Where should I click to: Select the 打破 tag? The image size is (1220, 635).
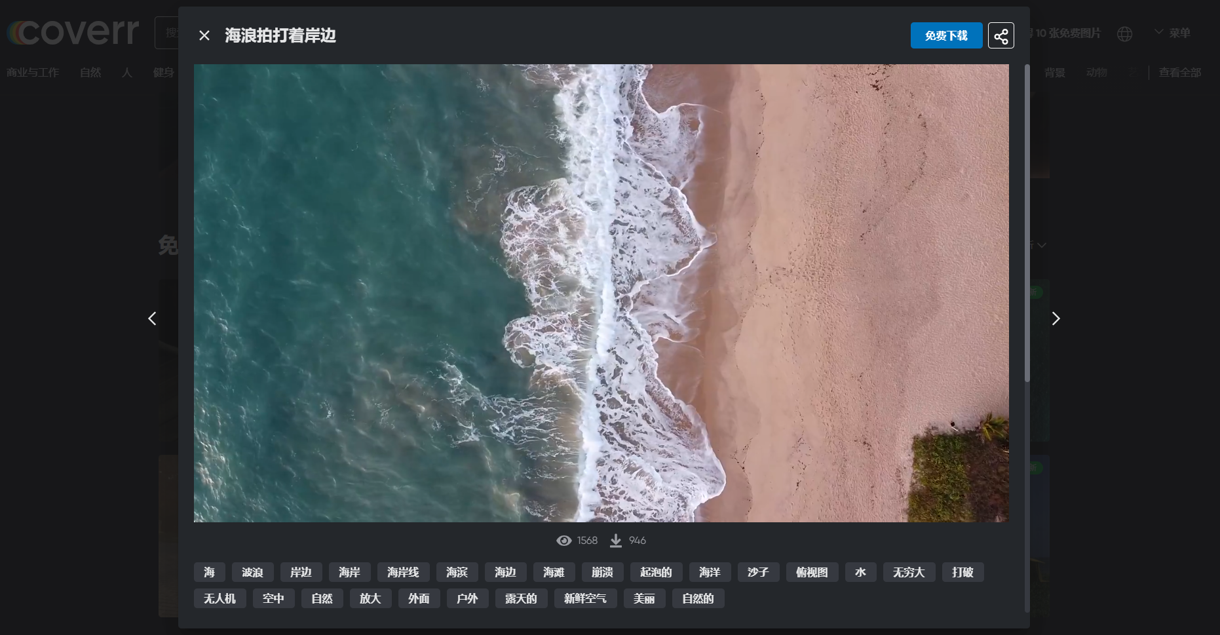963,572
